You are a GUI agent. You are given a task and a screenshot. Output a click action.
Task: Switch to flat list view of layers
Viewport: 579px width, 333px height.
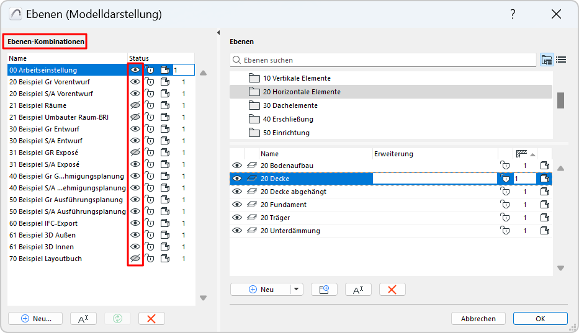pos(561,60)
